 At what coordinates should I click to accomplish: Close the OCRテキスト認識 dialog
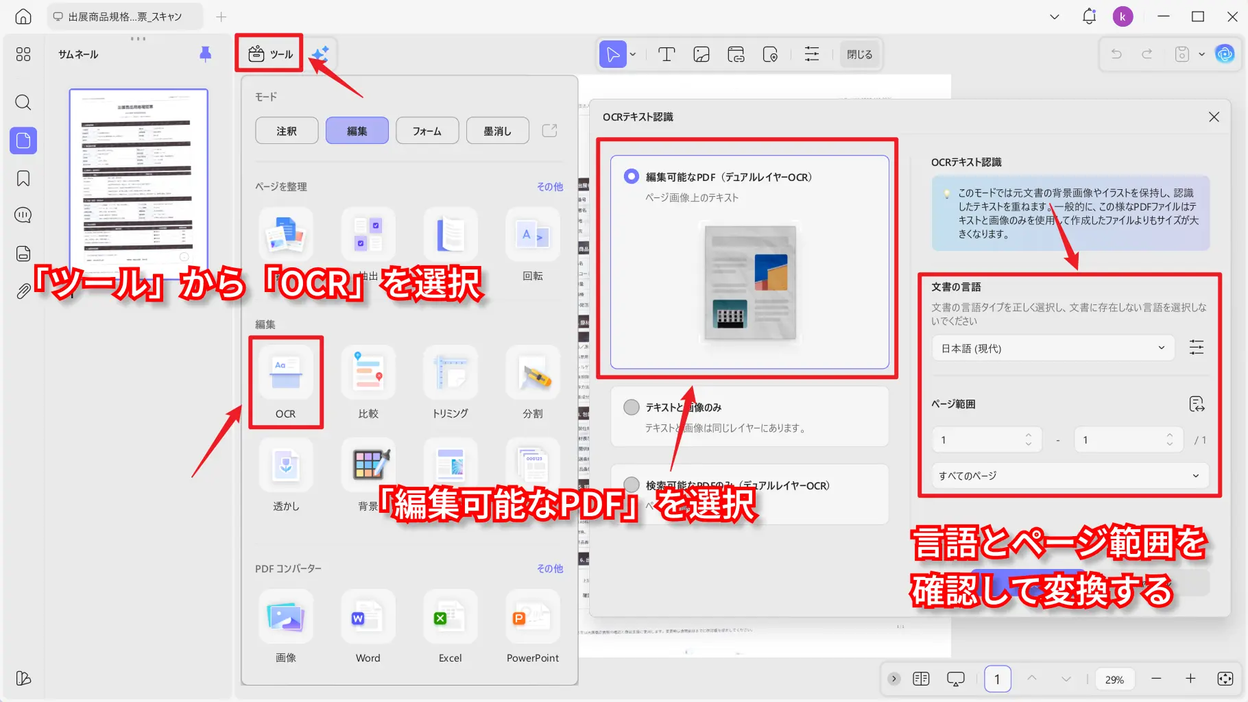pos(1214,117)
